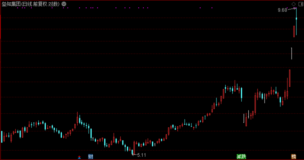Select the red candlestick at the 5.11 low
304x160 pixels.
134,148
